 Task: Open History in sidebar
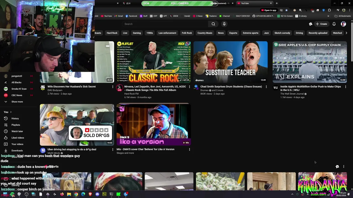tap(15, 119)
